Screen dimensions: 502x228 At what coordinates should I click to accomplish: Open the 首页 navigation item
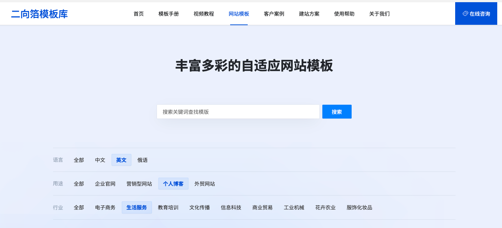[x=139, y=14]
